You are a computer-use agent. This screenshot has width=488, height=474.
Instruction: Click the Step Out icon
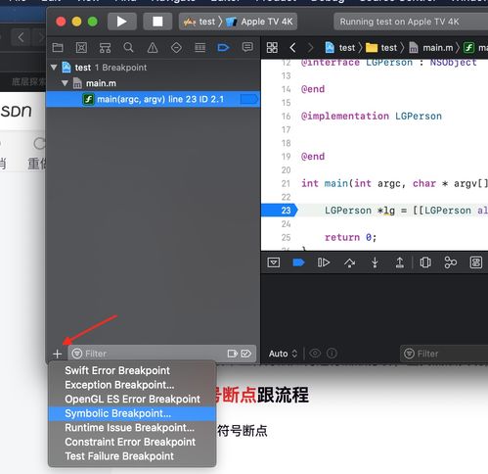(x=400, y=262)
